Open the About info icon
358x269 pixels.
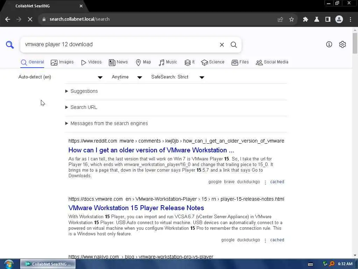pyautogui.click(x=329, y=44)
